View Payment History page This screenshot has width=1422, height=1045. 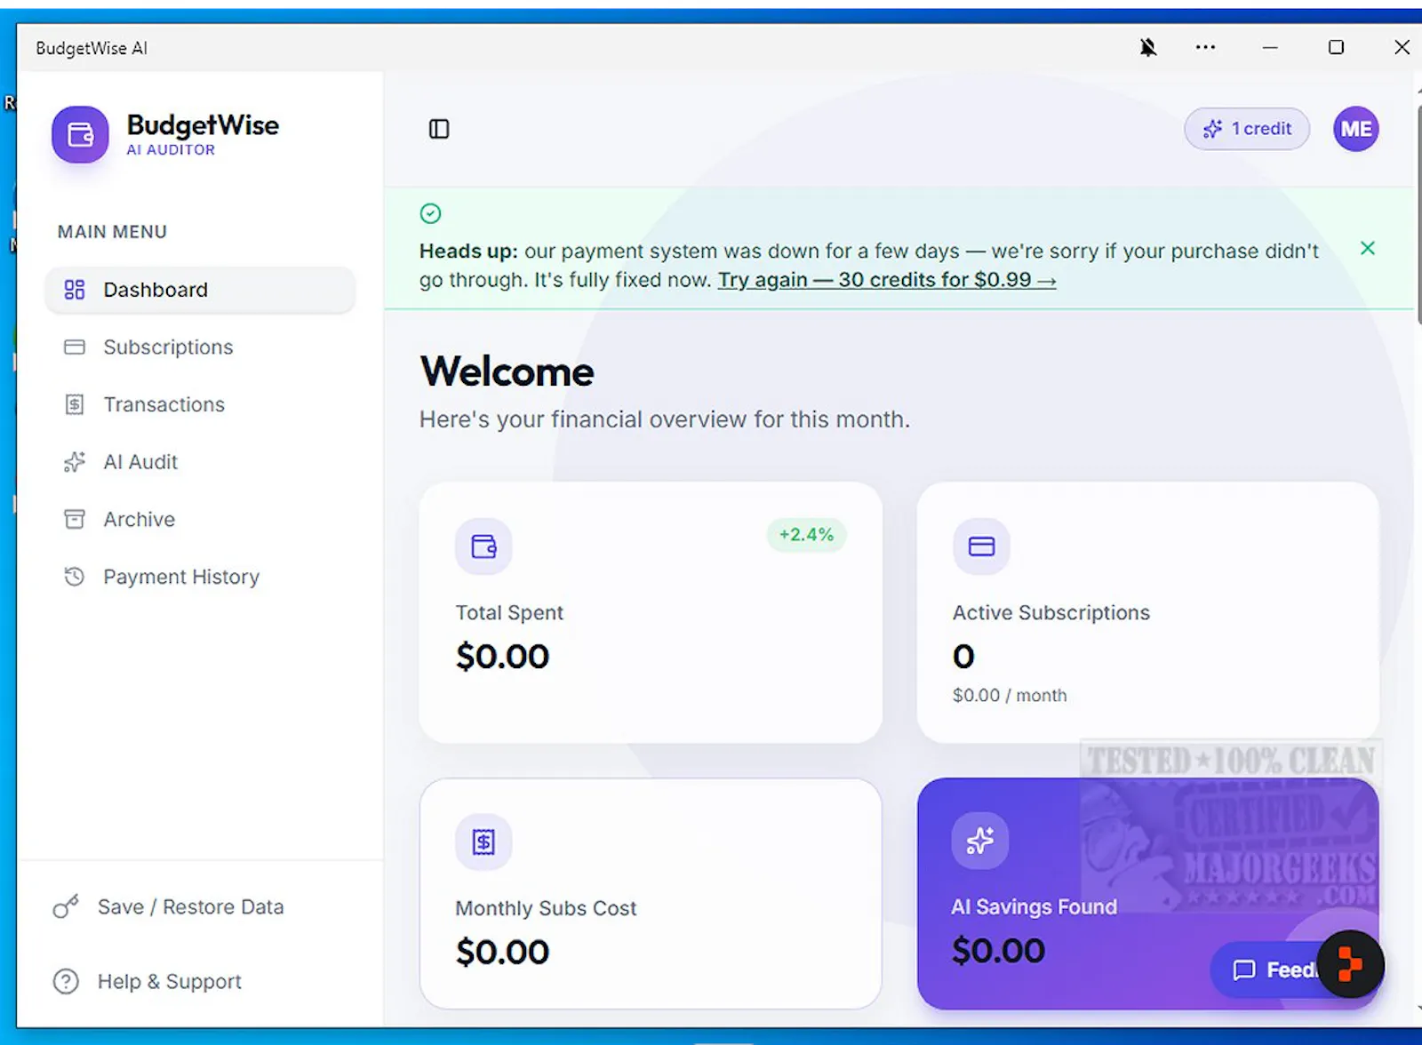click(201, 577)
